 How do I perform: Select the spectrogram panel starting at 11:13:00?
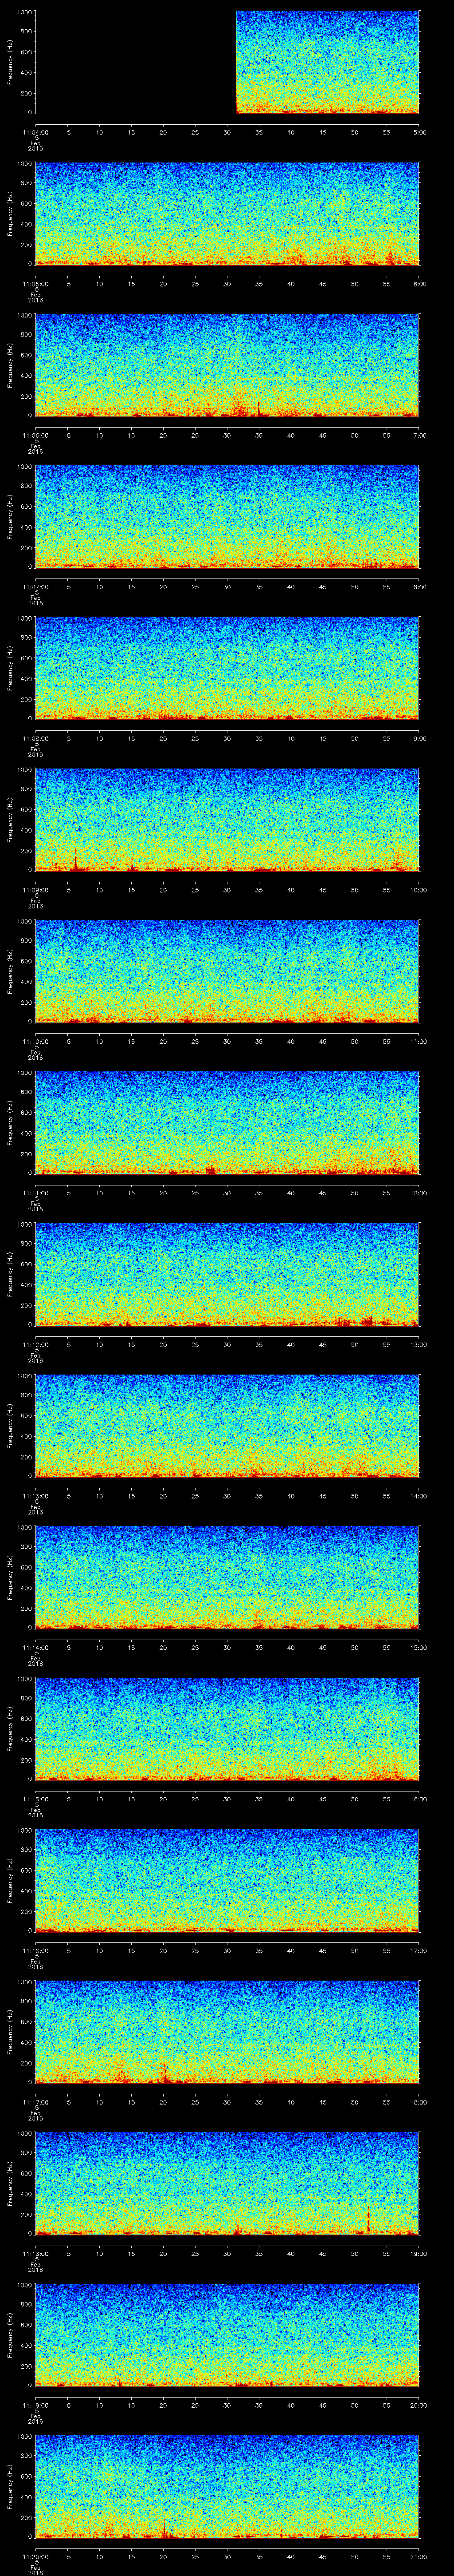click(227, 1426)
